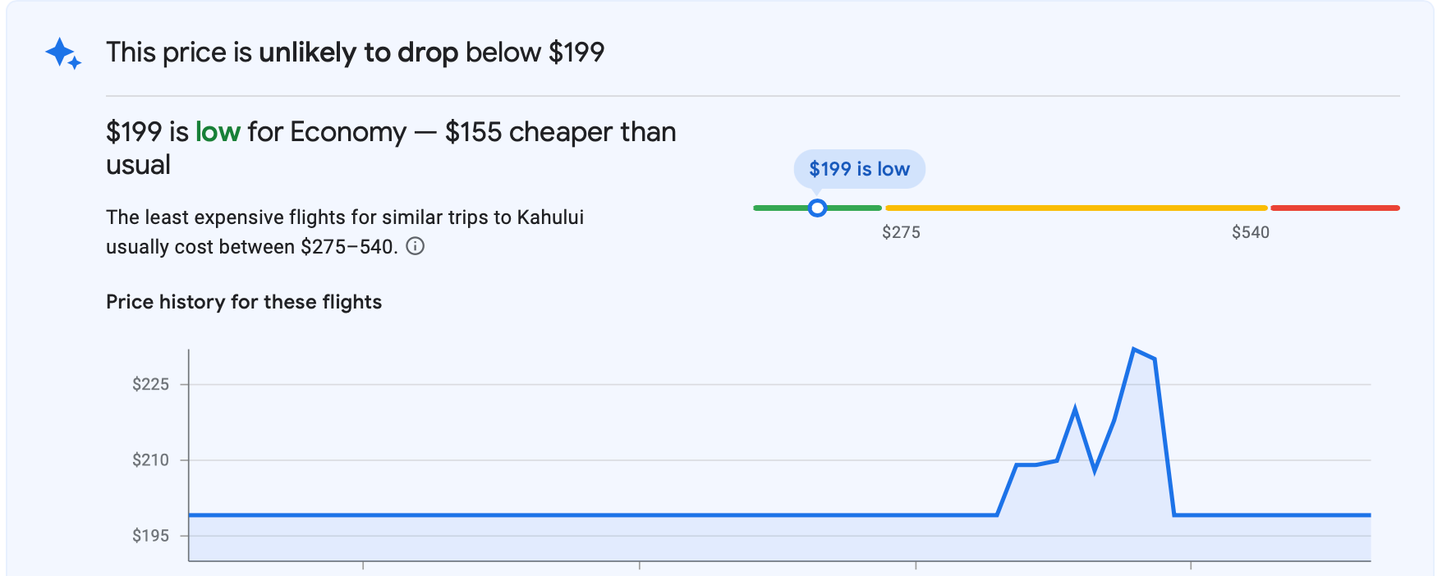Click the blue sparkle insights icon
The image size is (1442, 576).
click(62, 53)
